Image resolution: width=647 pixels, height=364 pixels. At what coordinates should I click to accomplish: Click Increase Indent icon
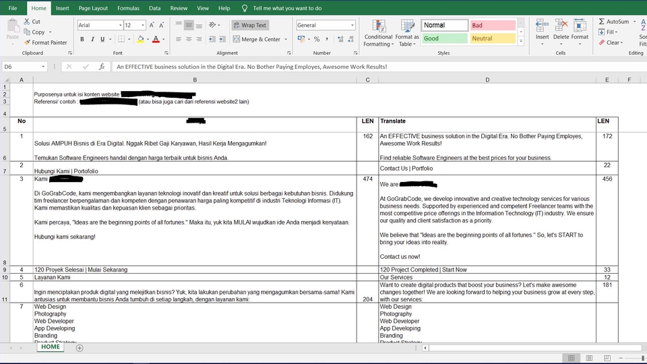[x=222, y=39]
